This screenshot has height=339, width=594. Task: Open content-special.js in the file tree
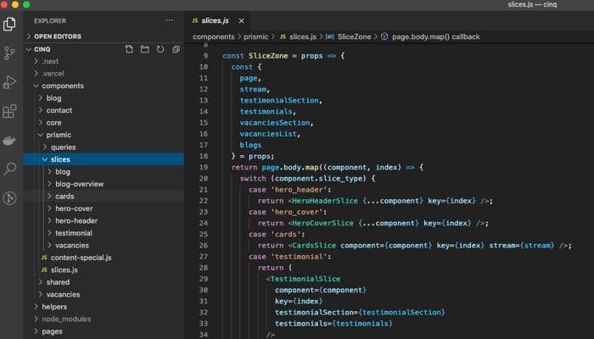coord(82,257)
